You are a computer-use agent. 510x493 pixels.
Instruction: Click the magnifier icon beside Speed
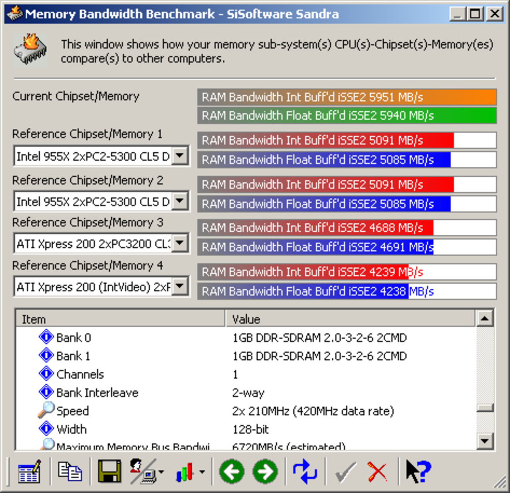pos(46,410)
